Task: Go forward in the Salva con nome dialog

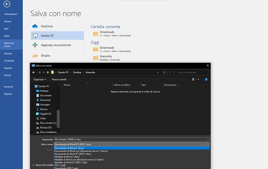Action: pos(39,72)
